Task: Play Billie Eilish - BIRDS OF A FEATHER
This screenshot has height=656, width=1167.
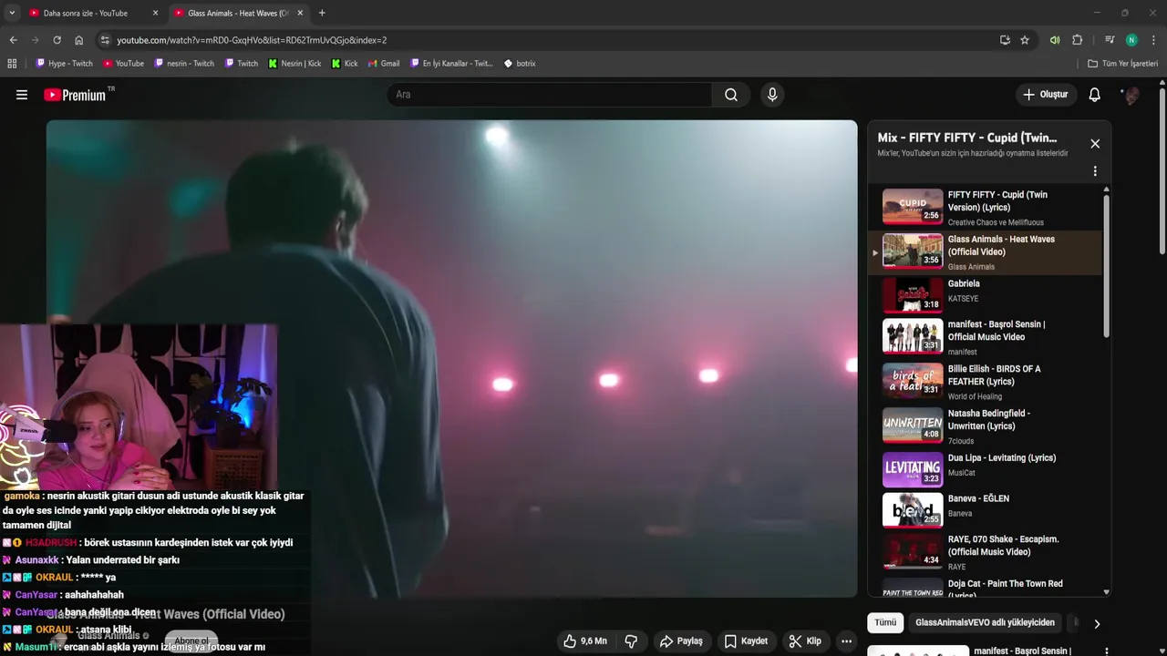Action: [985, 382]
